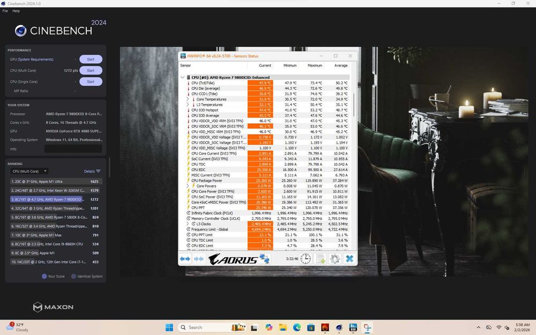Screen dimensions: 536x335
Task: Expand the Core Temperatures row in HWiNFO
Action: point(188,99)
